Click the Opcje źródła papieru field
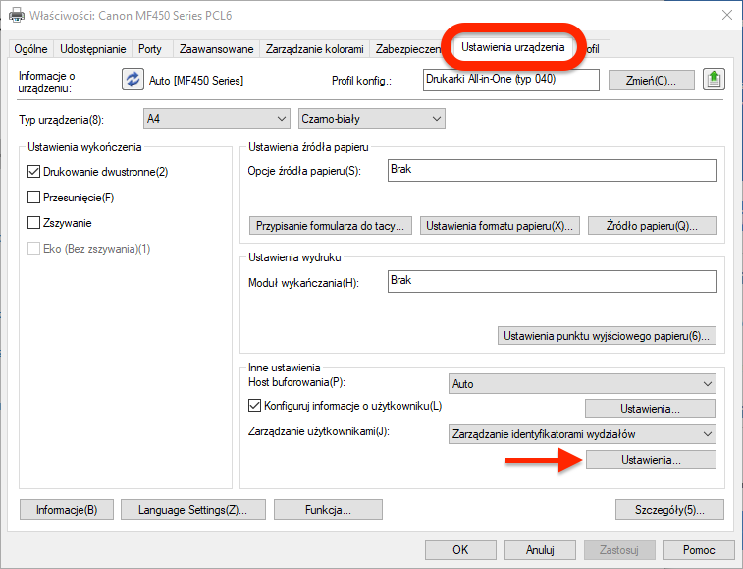This screenshot has width=743, height=569. tap(551, 170)
